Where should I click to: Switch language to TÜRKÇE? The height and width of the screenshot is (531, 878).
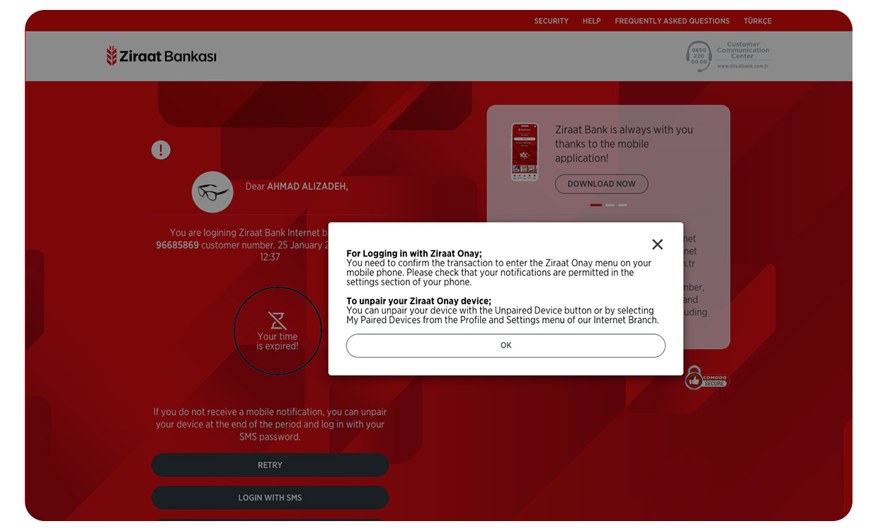click(758, 21)
